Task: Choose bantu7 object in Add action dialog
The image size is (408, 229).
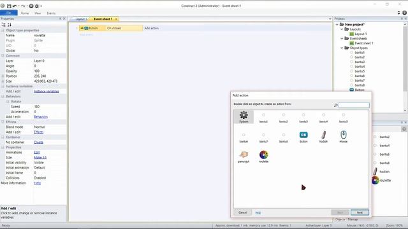Action: click(263, 138)
